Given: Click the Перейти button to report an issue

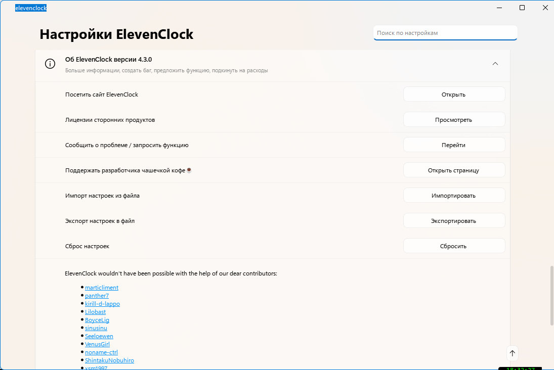Looking at the screenshot, I should [454, 145].
